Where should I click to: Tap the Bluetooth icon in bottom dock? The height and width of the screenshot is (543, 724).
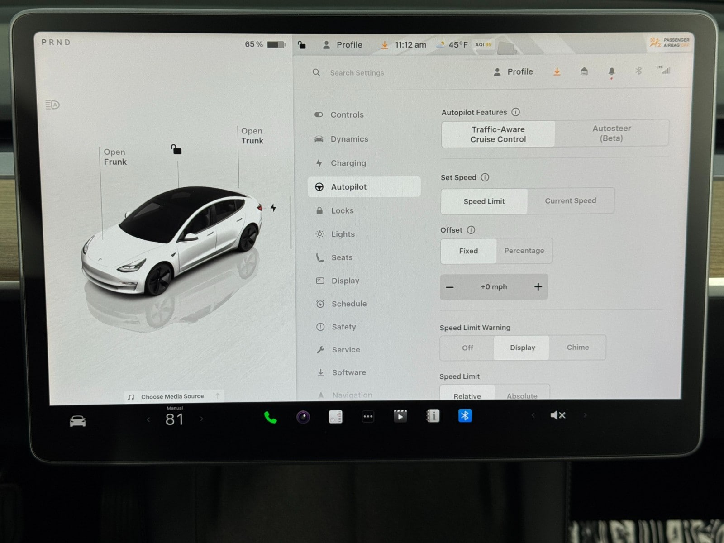pos(465,416)
